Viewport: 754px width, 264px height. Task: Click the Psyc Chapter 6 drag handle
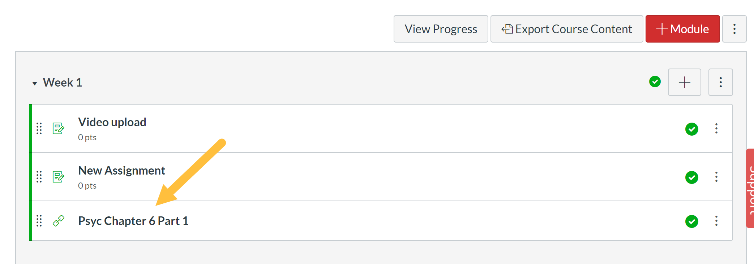39,221
